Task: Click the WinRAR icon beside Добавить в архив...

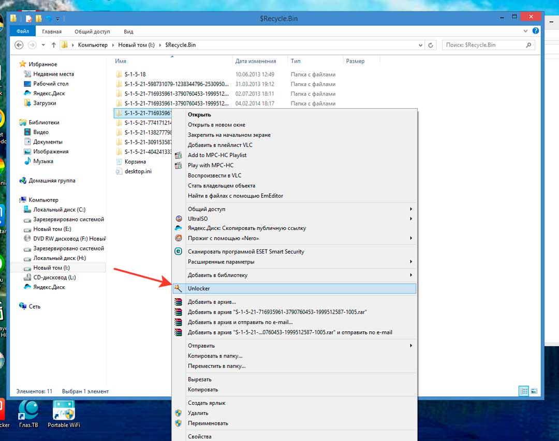Action: coord(178,302)
